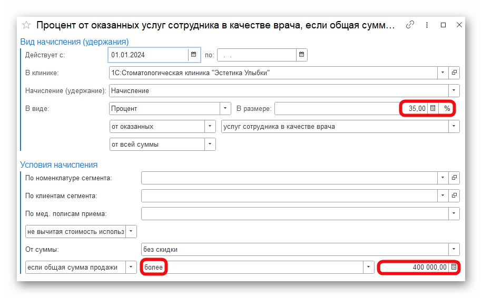Expand 'По клиентам сегмента' dropdown arrow
Screen dimensions: 482x298
point(442,196)
